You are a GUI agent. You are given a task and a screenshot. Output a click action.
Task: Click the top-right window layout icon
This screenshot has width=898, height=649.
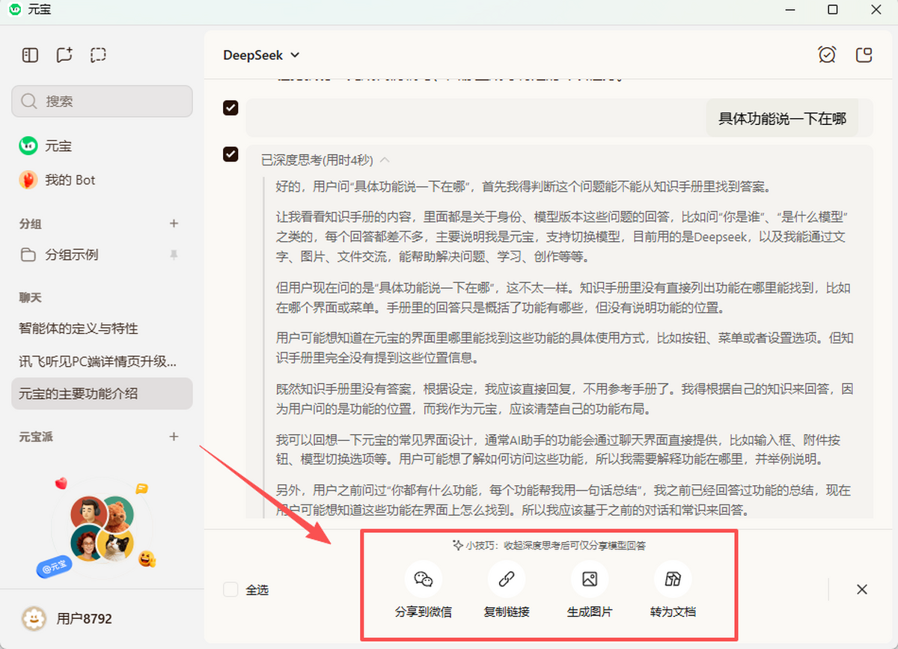tap(864, 55)
